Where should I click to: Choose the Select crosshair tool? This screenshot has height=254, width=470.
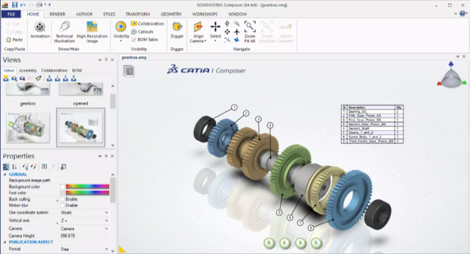pyautogui.click(x=215, y=27)
